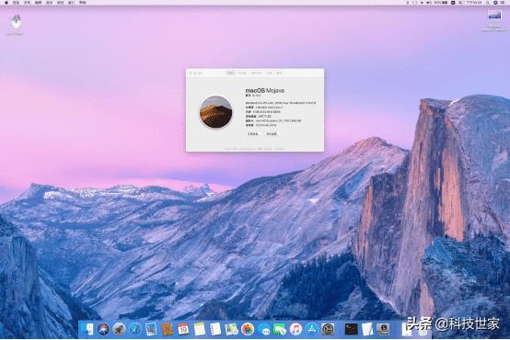Click the macOS Mojave round logo image
This screenshot has width=510, height=340.
point(215,112)
